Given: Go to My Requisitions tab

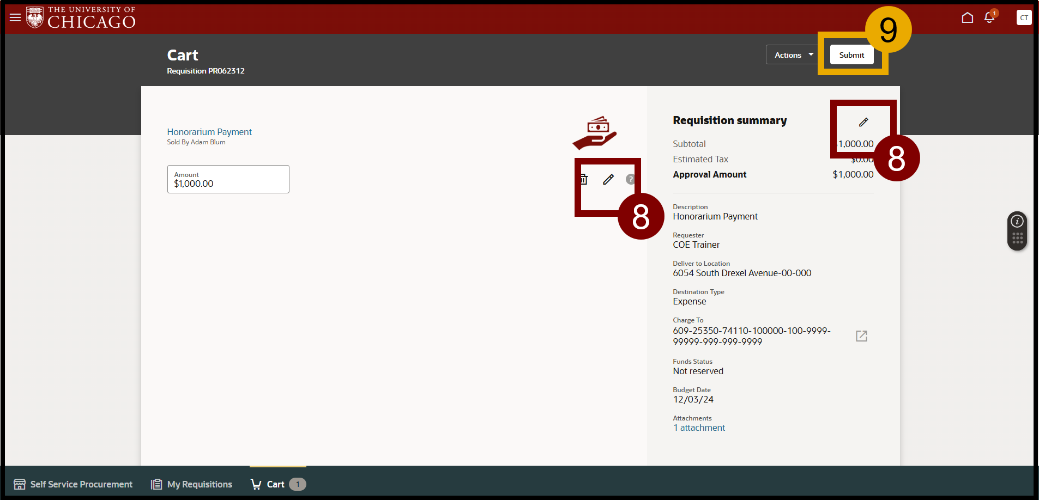Looking at the screenshot, I should (192, 484).
